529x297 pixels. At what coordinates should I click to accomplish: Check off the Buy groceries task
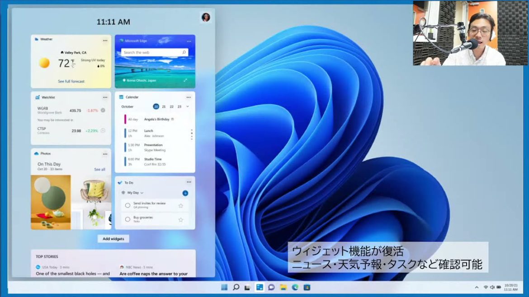(x=128, y=219)
